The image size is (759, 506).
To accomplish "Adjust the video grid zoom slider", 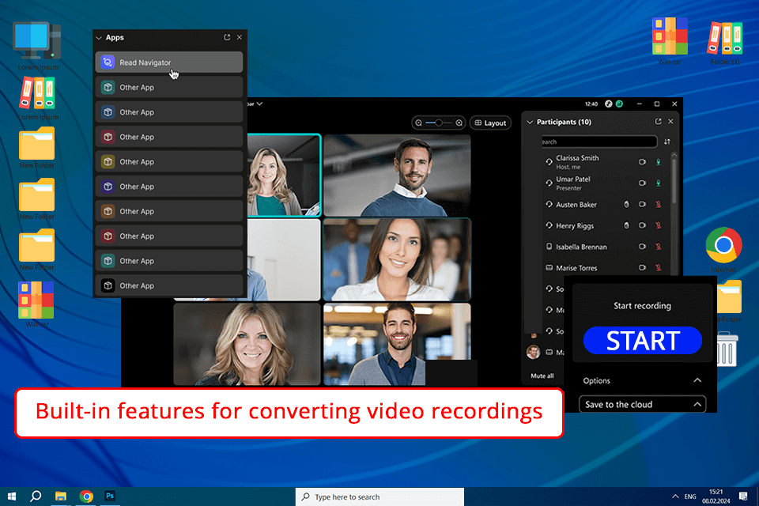I will tap(439, 123).
